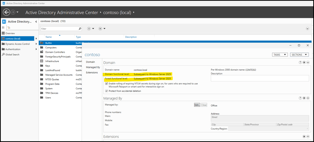Screen dimensions: 314x142
Task: Click the NTDS Quotas folder icon
Action: [x=41, y=79]
